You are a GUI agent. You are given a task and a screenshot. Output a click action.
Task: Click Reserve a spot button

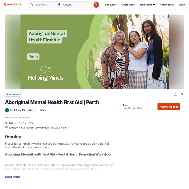click(169, 107)
